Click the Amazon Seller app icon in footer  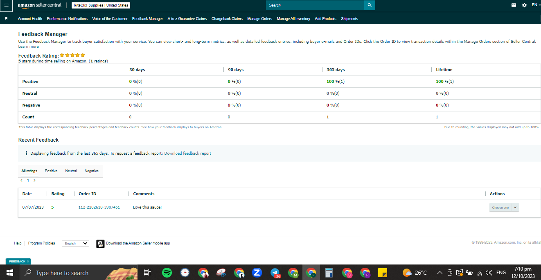(x=100, y=244)
